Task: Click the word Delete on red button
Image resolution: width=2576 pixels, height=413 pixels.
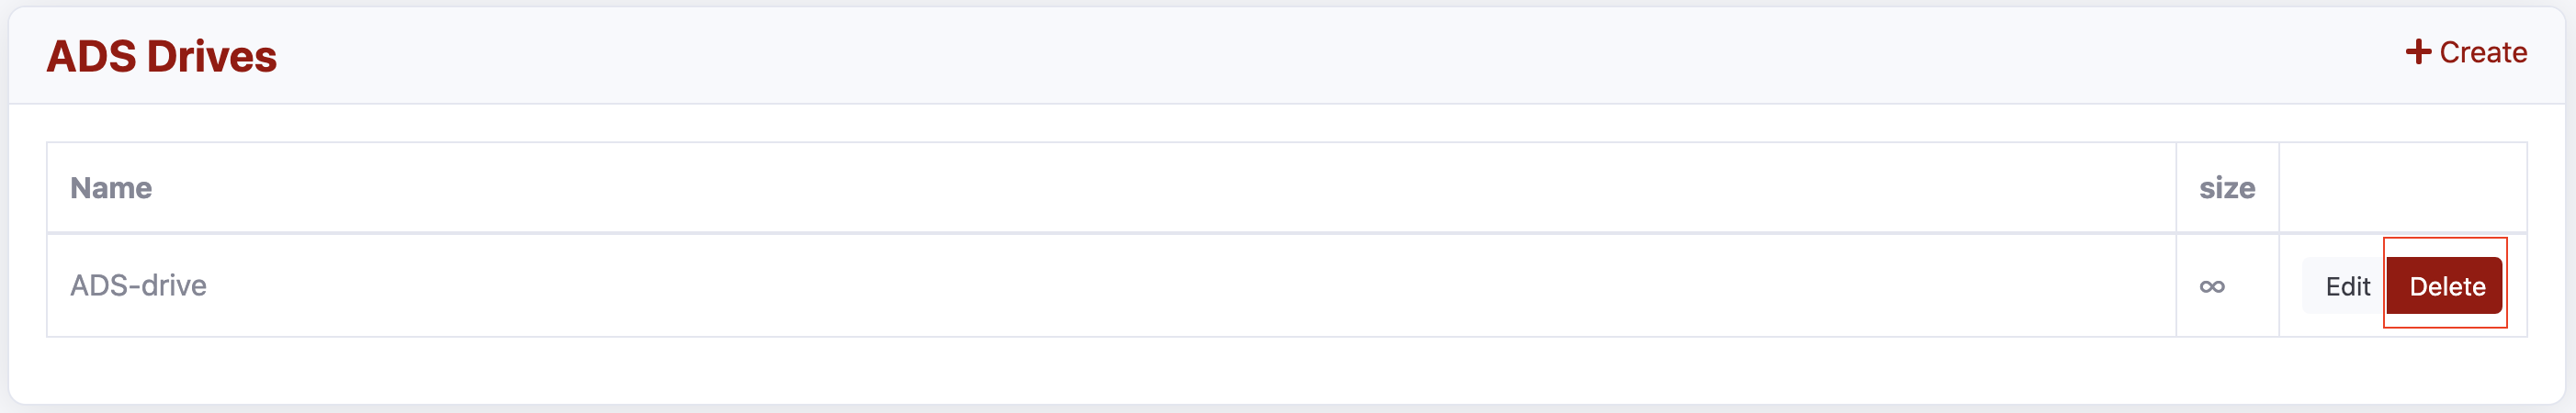Action: [2447, 287]
